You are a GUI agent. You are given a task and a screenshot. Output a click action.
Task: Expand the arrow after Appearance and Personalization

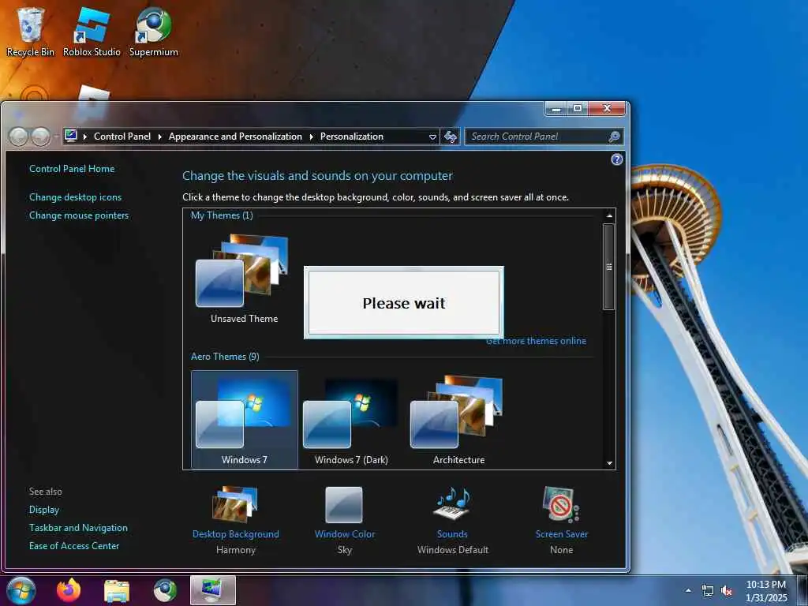[311, 137]
